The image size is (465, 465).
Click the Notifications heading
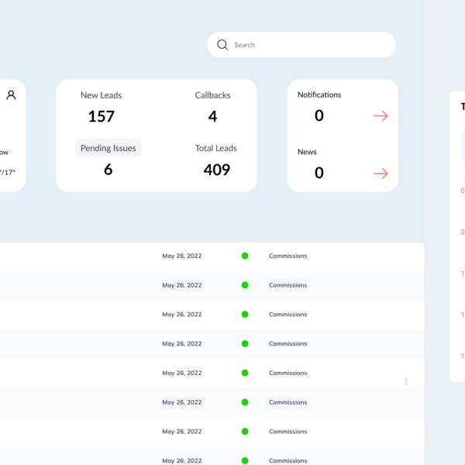[319, 95]
